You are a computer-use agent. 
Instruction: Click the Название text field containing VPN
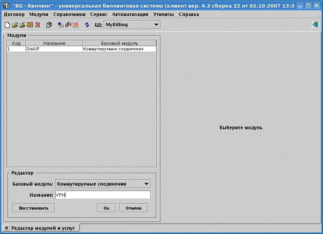tap(103, 195)
